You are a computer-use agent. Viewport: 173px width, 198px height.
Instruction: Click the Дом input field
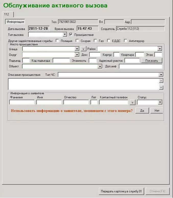[95, 55]
